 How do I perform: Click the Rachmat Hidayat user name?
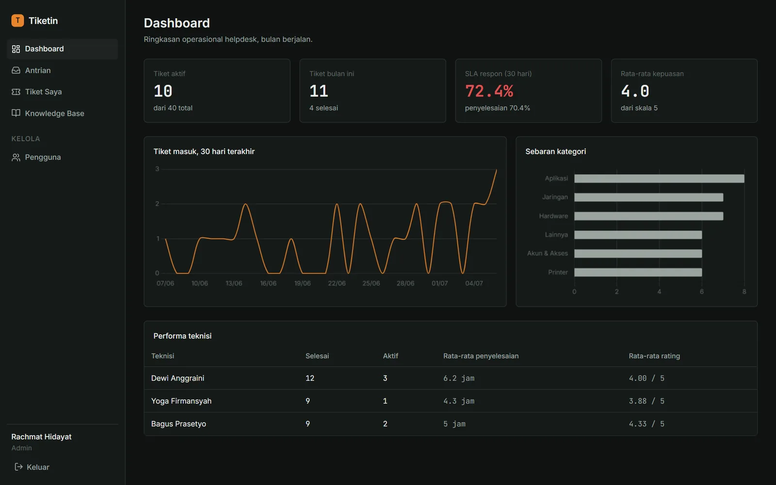click(41, 436)
